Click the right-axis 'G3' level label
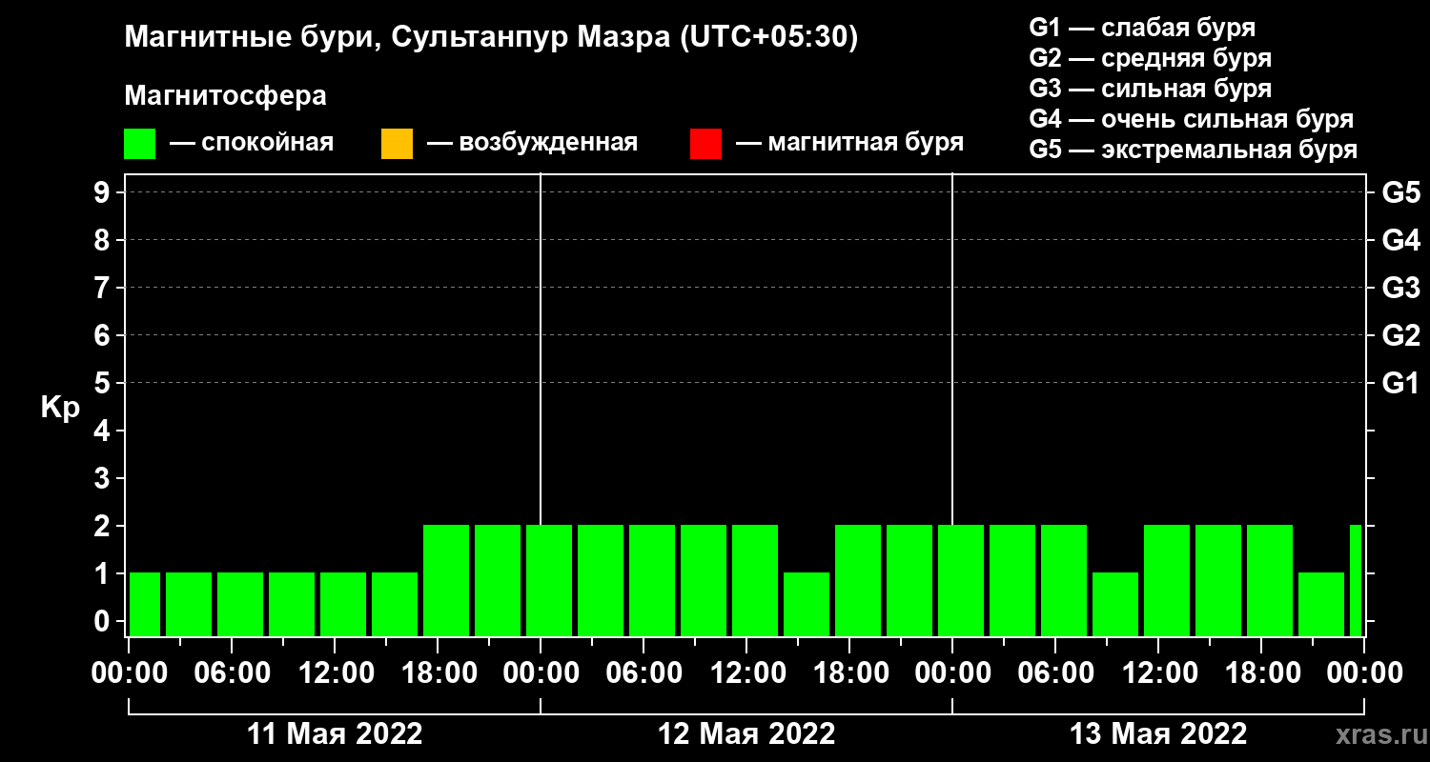The width and height of the screenshot is (1430, 762). pyautogui.click(x=1401, y=288)
